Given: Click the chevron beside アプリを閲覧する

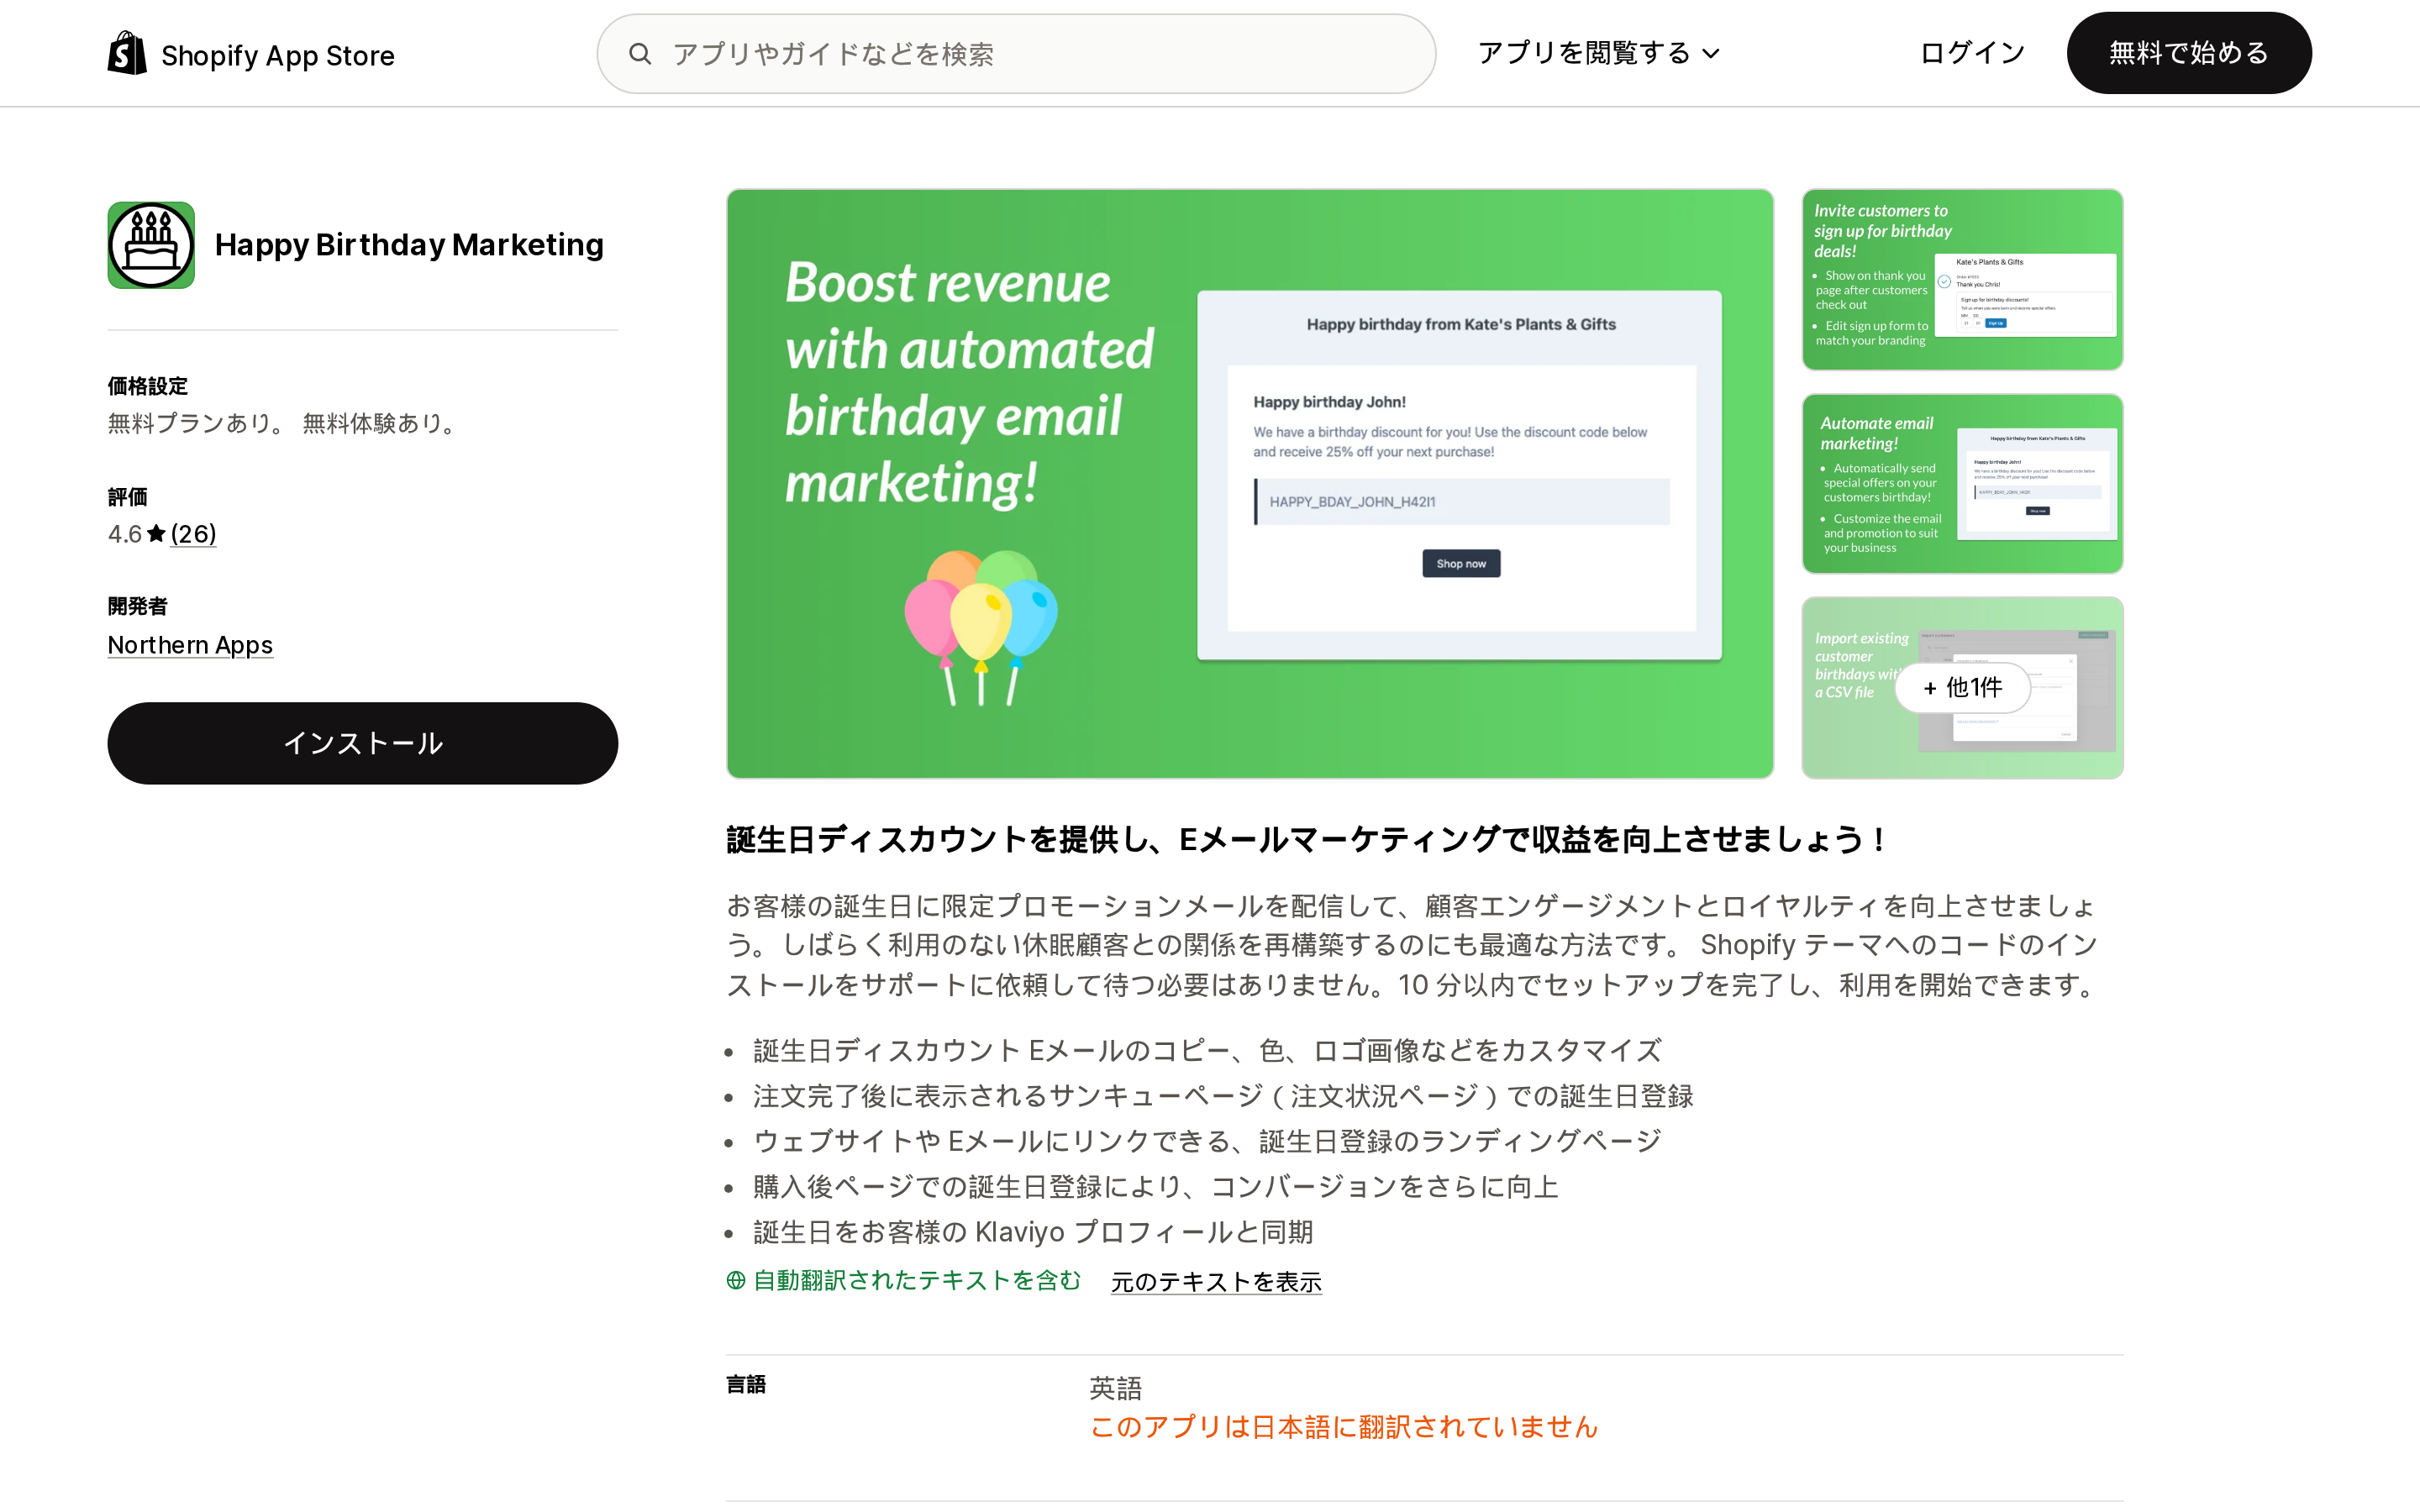Looking at the screenshot, I should (x=1711, y=54).
